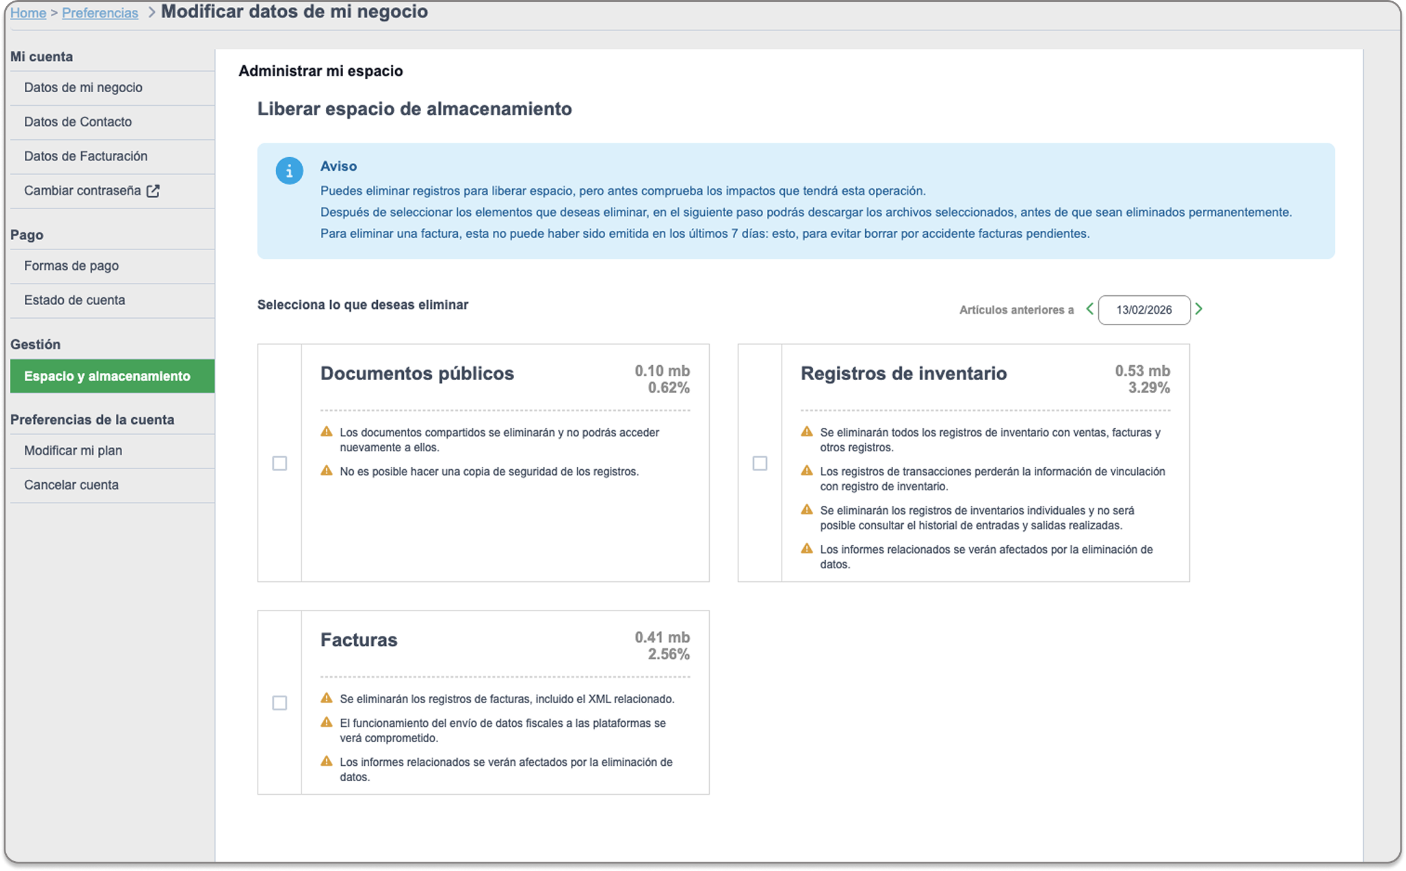Click the 'Artículos anteriores a' label
Viewport: 1406px width, 871px height.
pos(1016,310)
